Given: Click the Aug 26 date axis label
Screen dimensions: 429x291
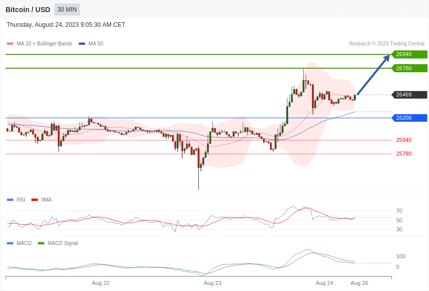Looking at the screenshot, I should coord(359,283).
